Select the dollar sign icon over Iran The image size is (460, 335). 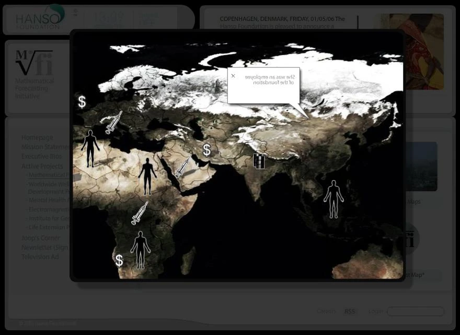207,150
